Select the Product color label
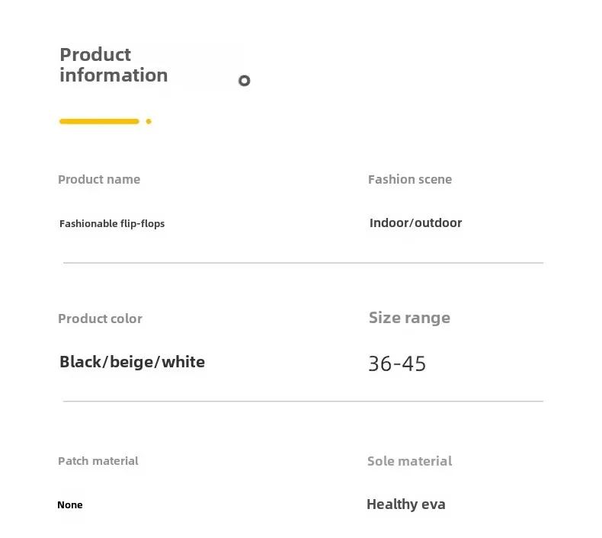This screenshot has height=538, width=602. click(x=100, y=319)
